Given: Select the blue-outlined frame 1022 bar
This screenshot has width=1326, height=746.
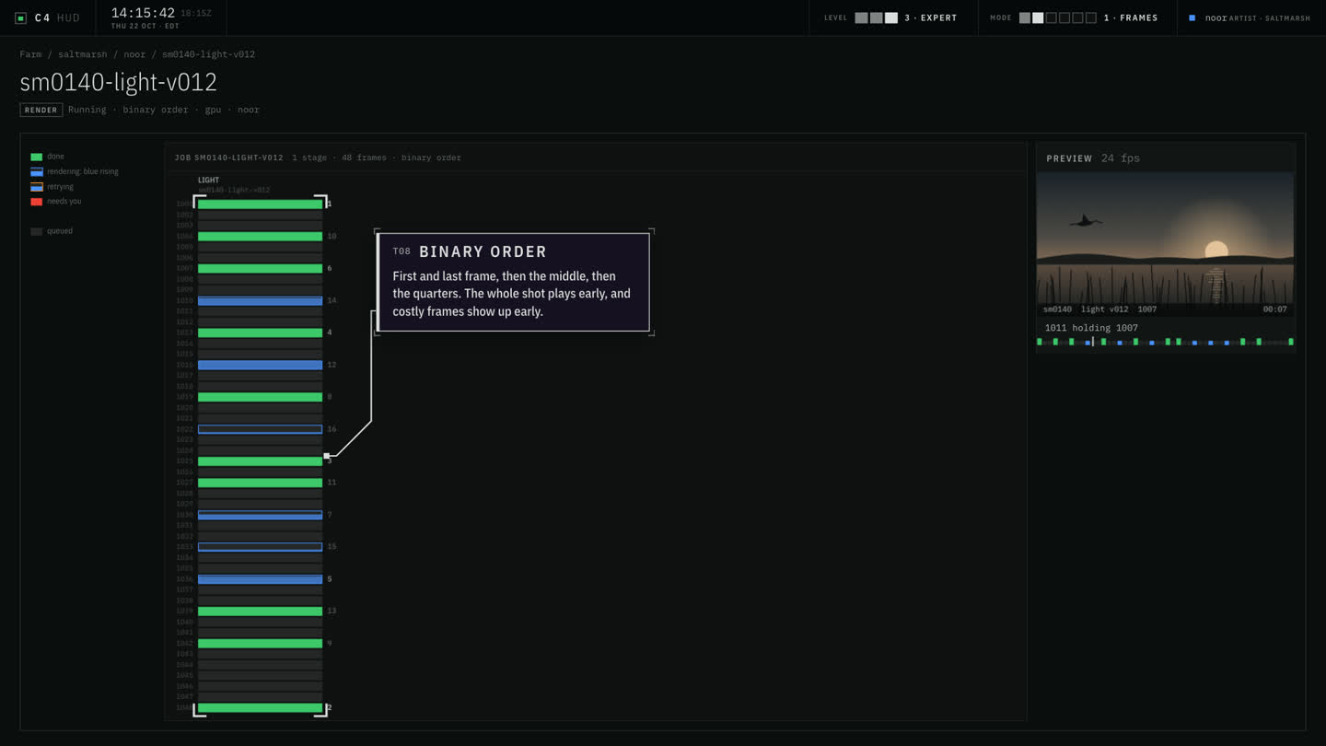Looking at the screenshot, I should 261,429.
